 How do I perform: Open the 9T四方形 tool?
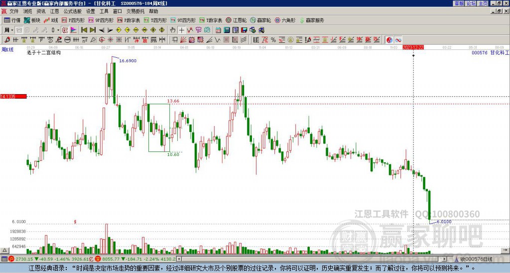[183, 20]
